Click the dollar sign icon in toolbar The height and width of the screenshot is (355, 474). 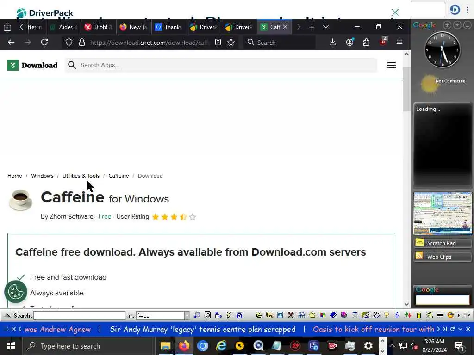[x=397, y=315]
